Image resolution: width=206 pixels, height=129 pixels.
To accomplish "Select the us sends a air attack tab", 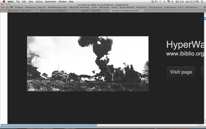I will (x=126, y=11).
